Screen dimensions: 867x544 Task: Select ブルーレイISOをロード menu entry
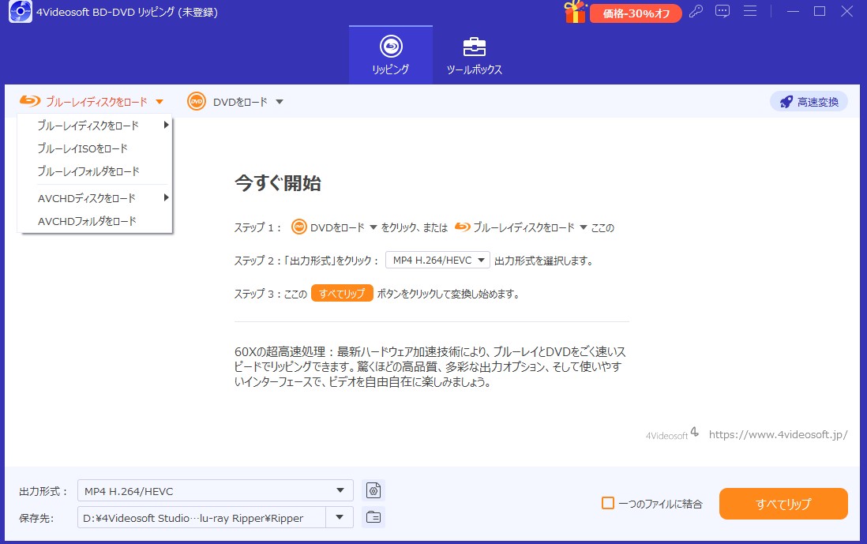click(x=95, y=148)
